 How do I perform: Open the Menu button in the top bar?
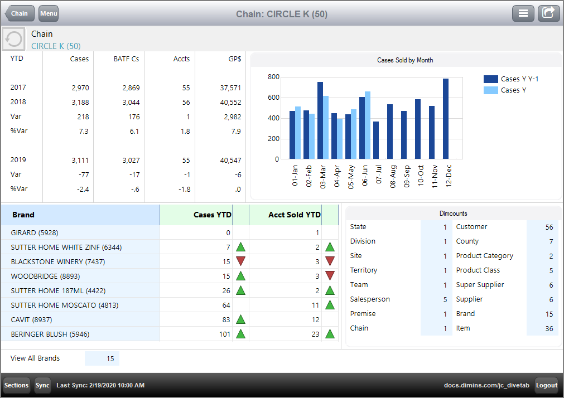(x=48, y=13)
